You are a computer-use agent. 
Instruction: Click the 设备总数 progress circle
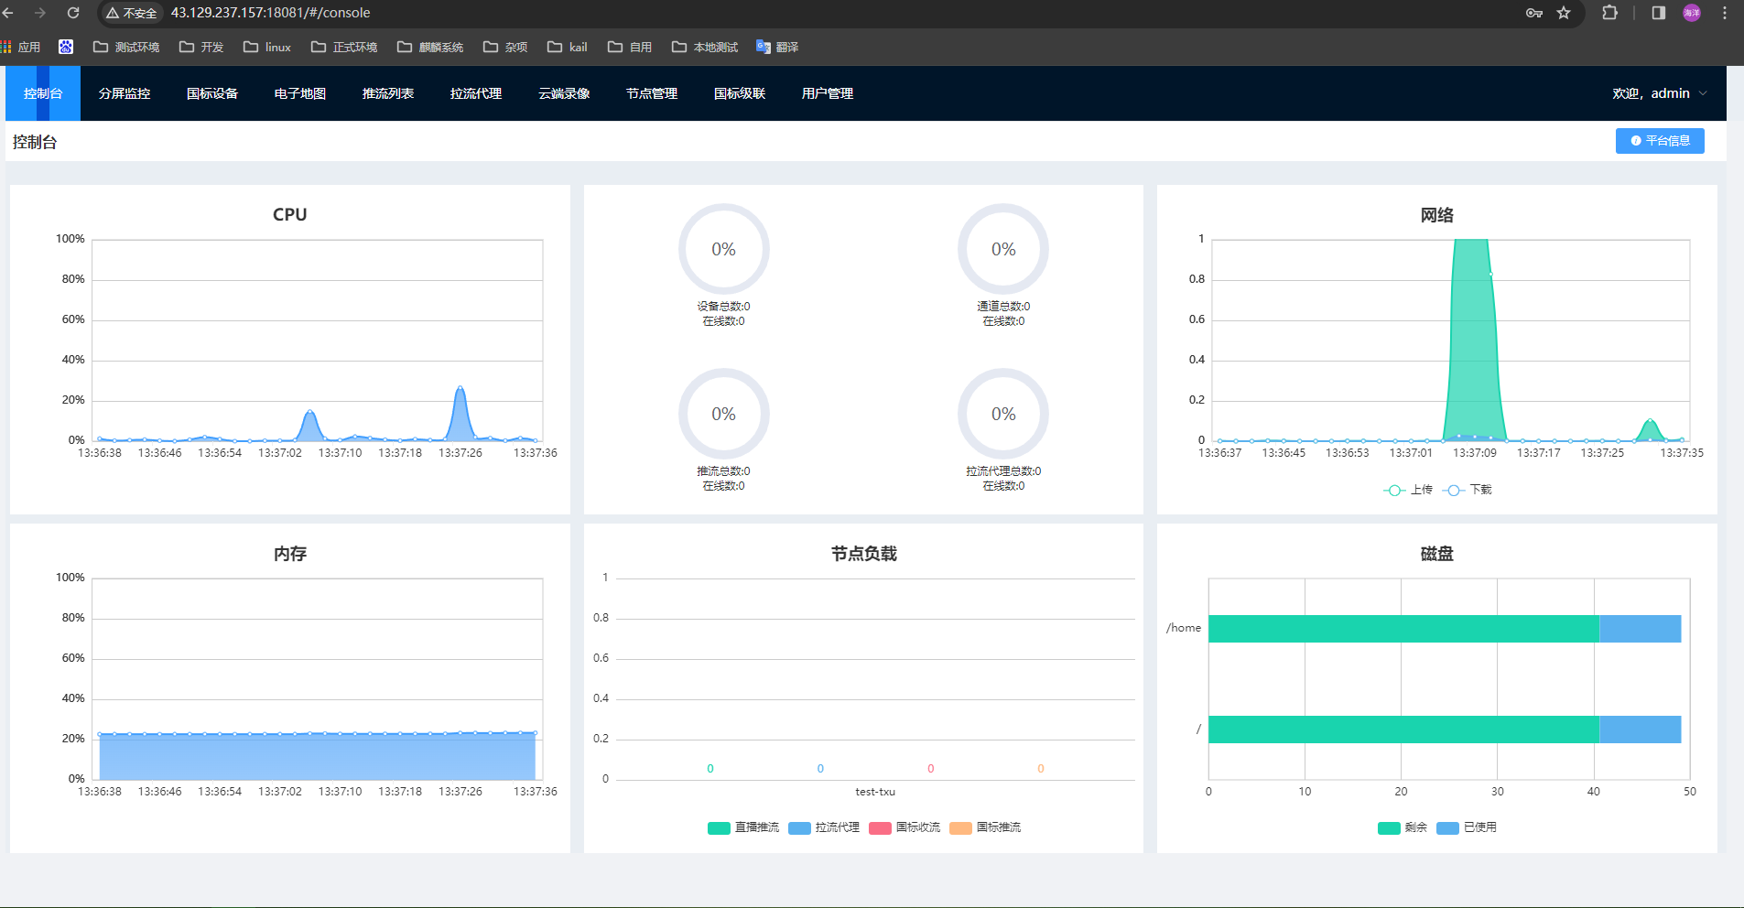[723, 249]
